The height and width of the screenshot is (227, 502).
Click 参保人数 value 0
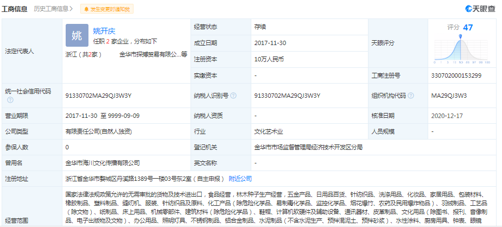(x=67, y=147)
